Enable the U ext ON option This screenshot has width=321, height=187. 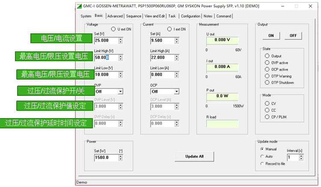click(113, 30)
